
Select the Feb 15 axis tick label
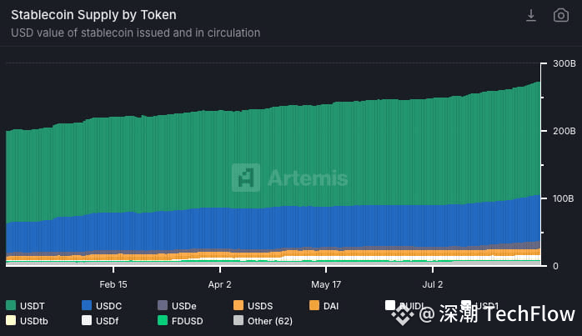click(x=113, y=284)
